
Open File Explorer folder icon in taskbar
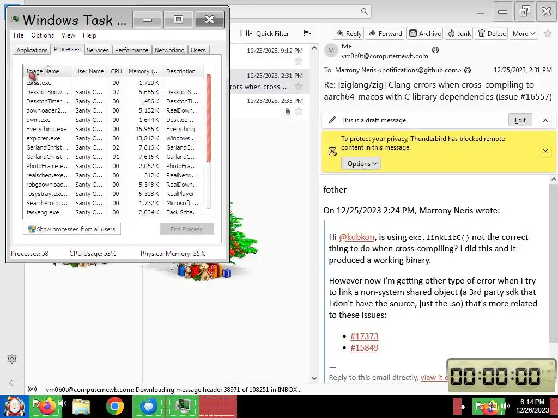tap(81, 407)
